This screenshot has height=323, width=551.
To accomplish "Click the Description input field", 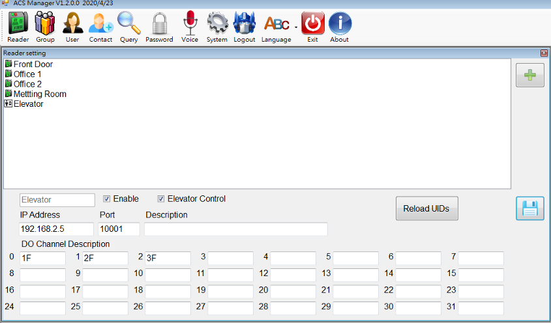I will coord(236,229).
